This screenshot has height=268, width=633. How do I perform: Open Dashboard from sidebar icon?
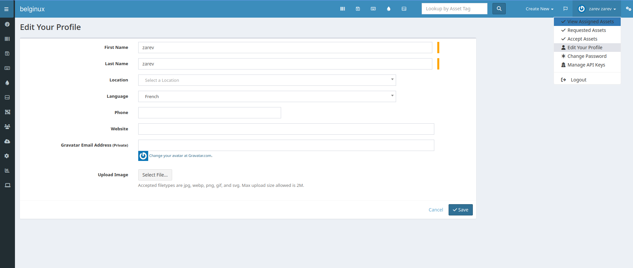coord(7,24)
